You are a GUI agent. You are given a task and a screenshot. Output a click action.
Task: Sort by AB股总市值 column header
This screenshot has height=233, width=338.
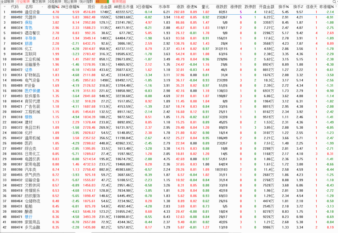click(x=124, y=7)
